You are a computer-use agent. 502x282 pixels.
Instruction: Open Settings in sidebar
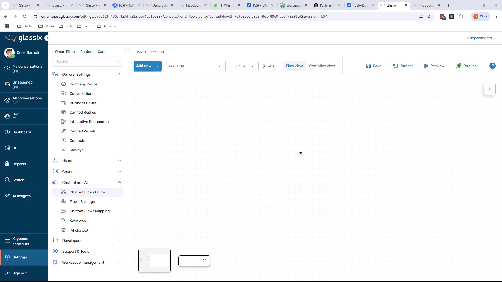point(24,257)
